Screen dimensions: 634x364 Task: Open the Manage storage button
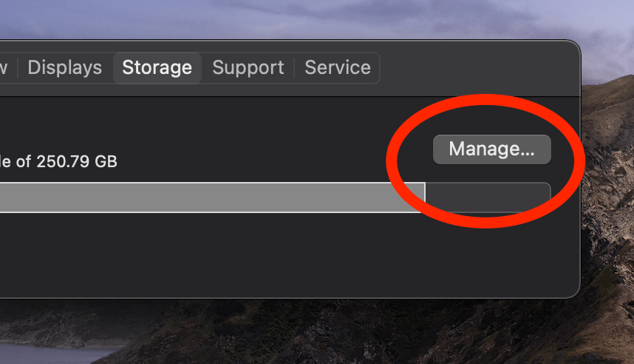tap(491, 149)
